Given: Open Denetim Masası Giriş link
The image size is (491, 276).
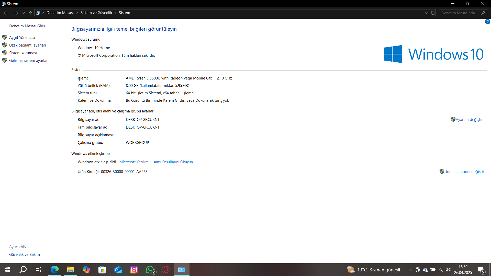Looking at the screenshot, I should click(x=27, y=26).
